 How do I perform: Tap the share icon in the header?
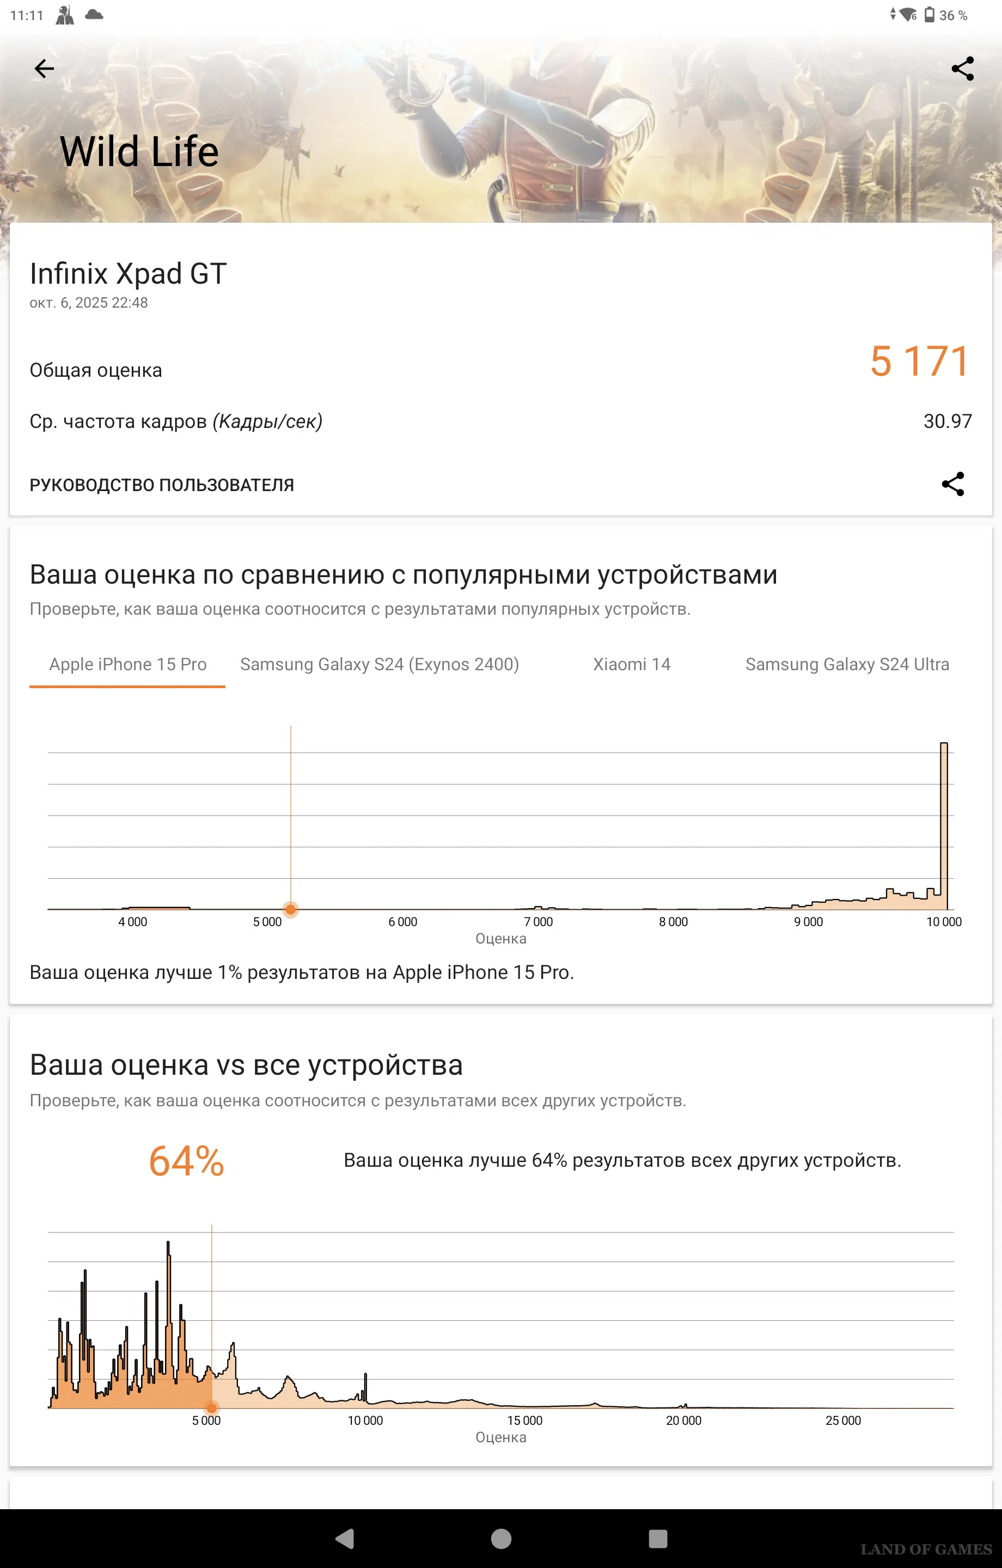coord(962,69)
